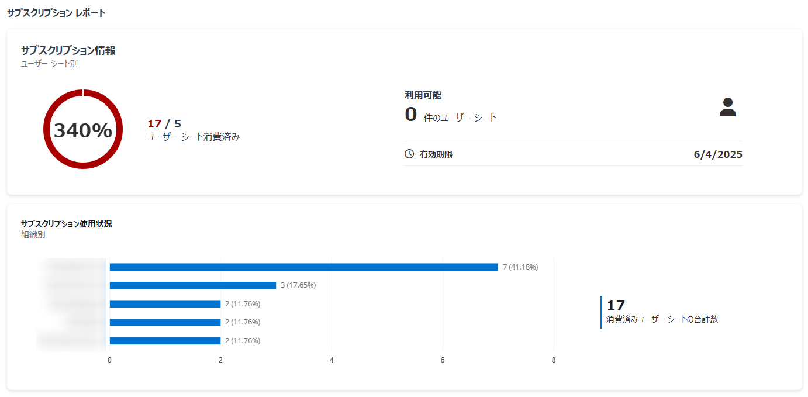This screenshot has width=808, height=397.
Task: Click the clock icon beside 有効期限
Action: tap(409, 154)
